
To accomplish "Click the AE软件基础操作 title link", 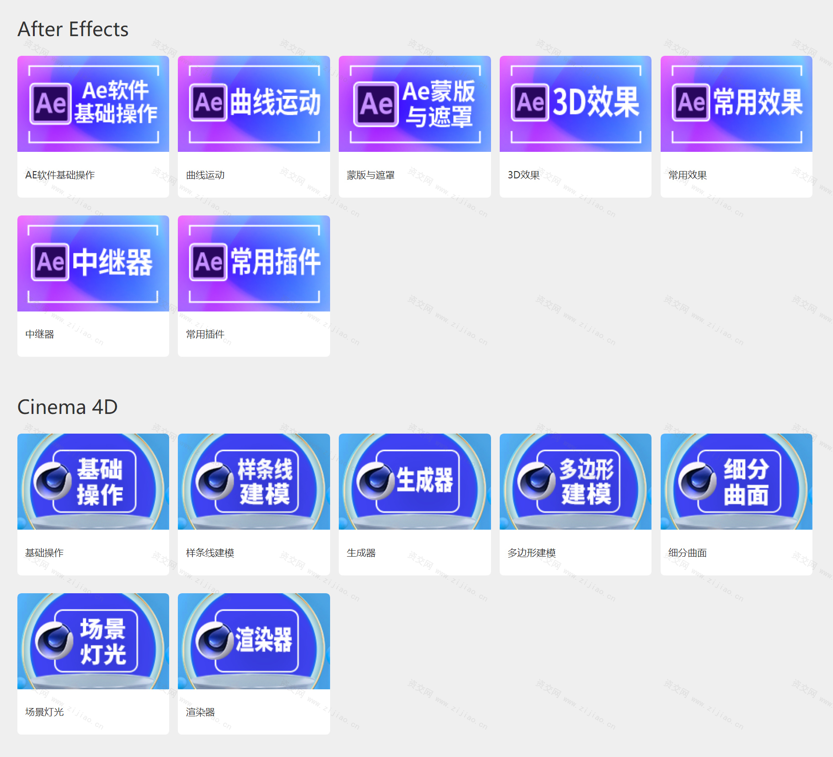I will tap(60, 175).
